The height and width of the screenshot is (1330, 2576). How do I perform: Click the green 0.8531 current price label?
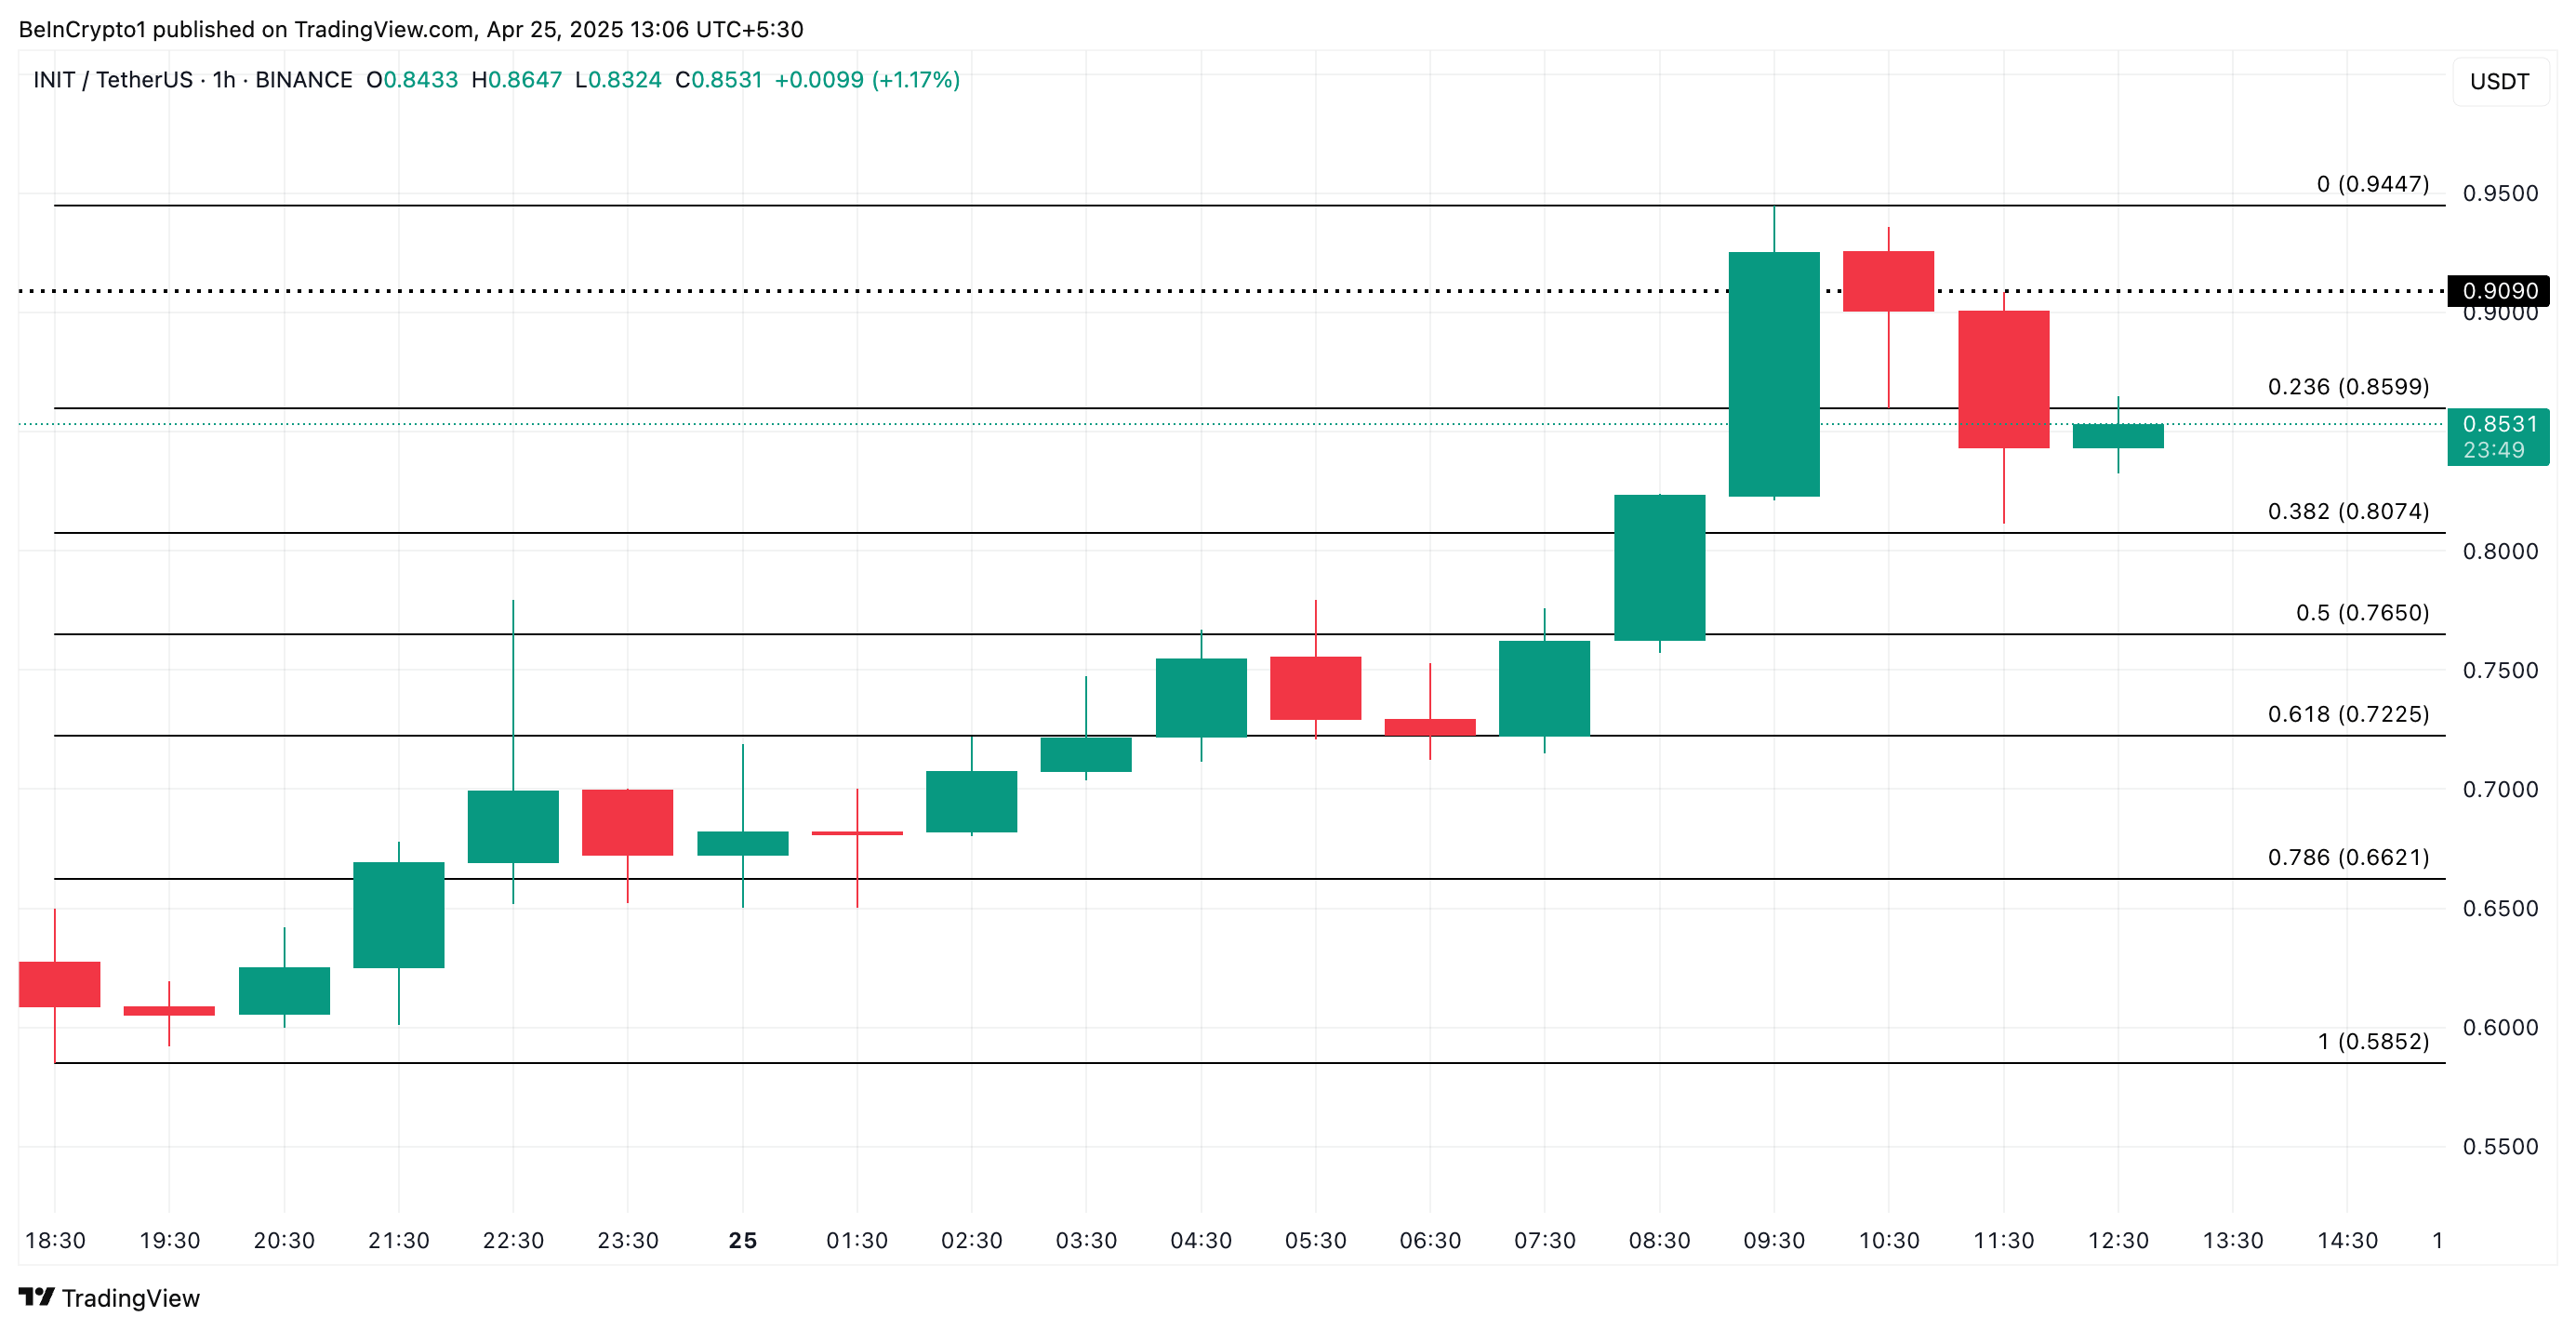click(2498, 425)
